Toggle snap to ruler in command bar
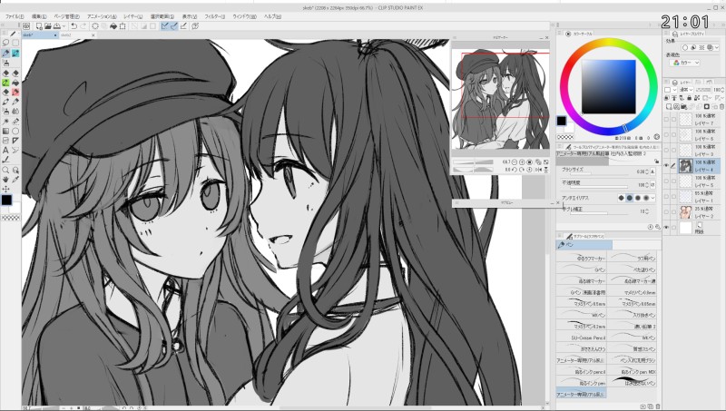 coord(164,26)
